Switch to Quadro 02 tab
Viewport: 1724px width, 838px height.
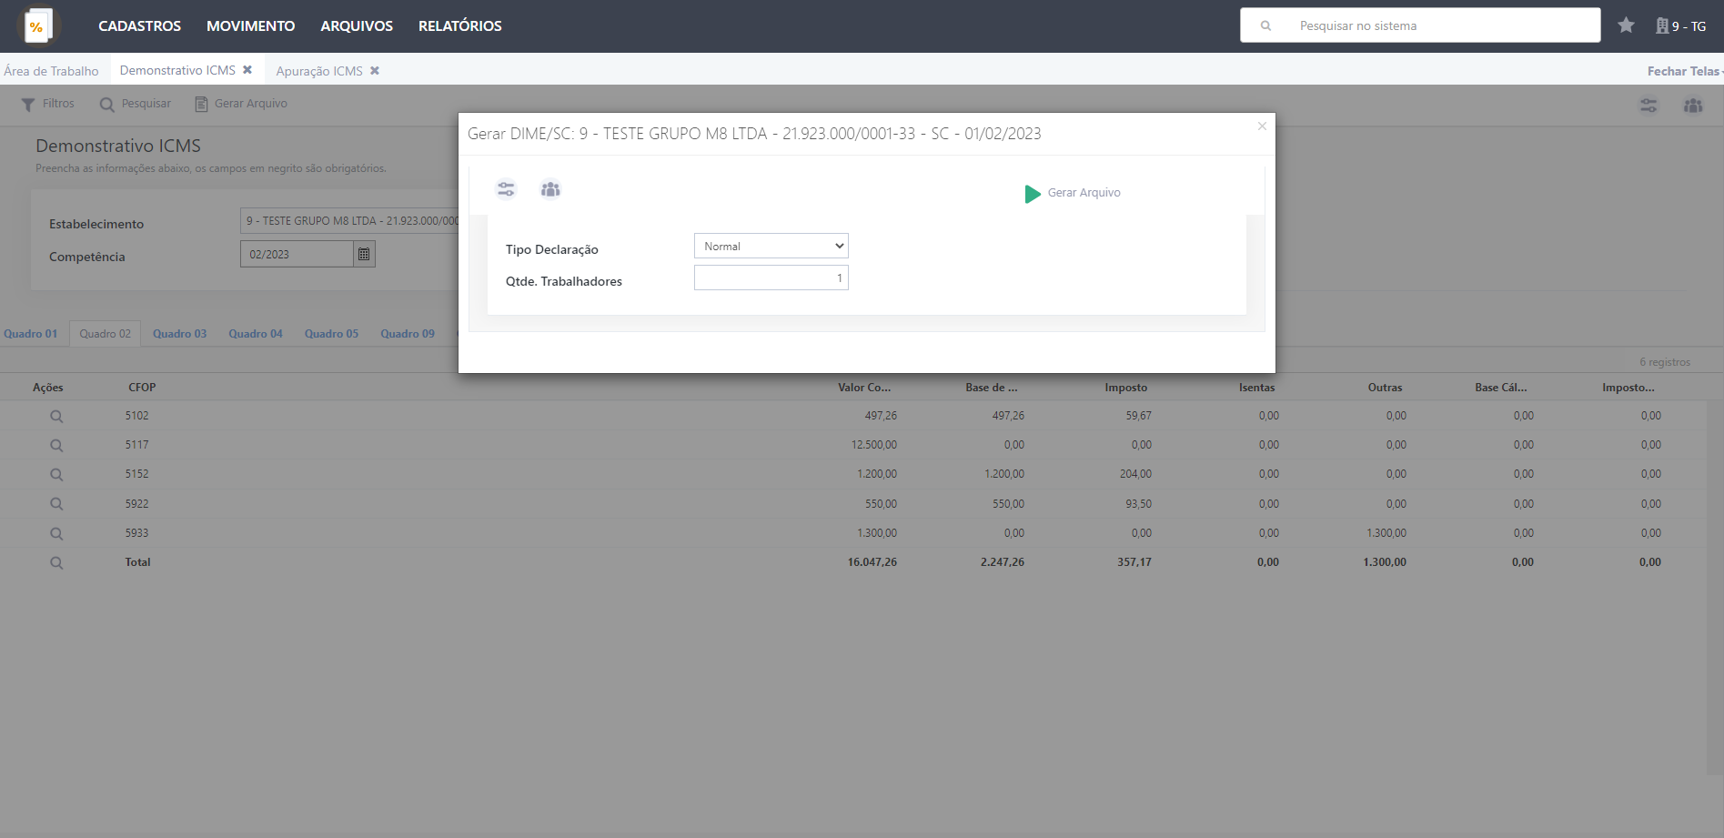pos(105,334)
